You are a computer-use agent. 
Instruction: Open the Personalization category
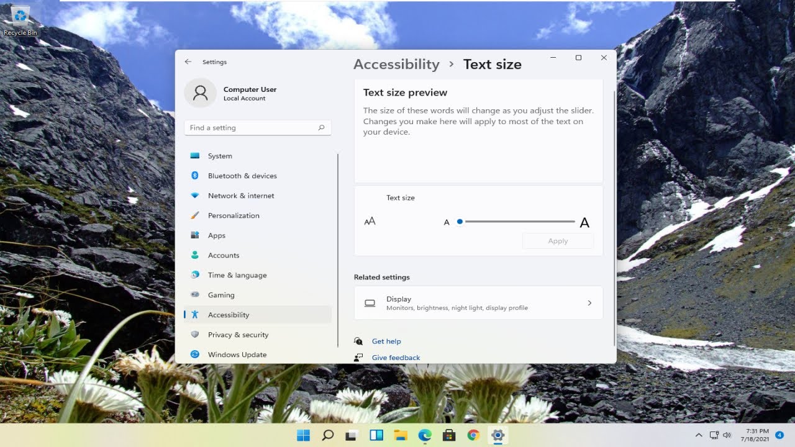tap(233, 215)
